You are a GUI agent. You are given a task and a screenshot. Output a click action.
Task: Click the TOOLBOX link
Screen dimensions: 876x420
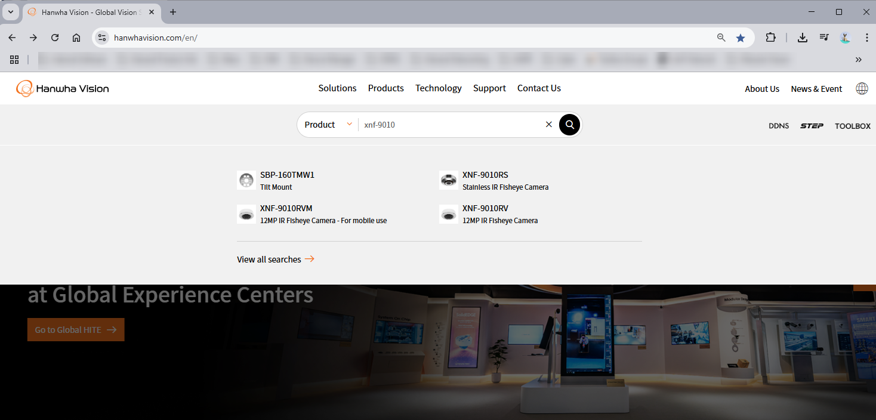853,126
